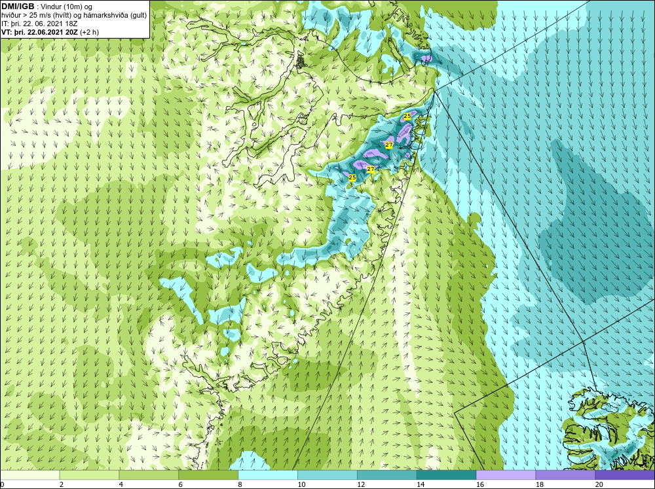The width and height of the screenshot is (655, 489).
Task: Click the 16–18 m/s light lavender swatch
Action: pyautogui.click(x=506, y=475)
